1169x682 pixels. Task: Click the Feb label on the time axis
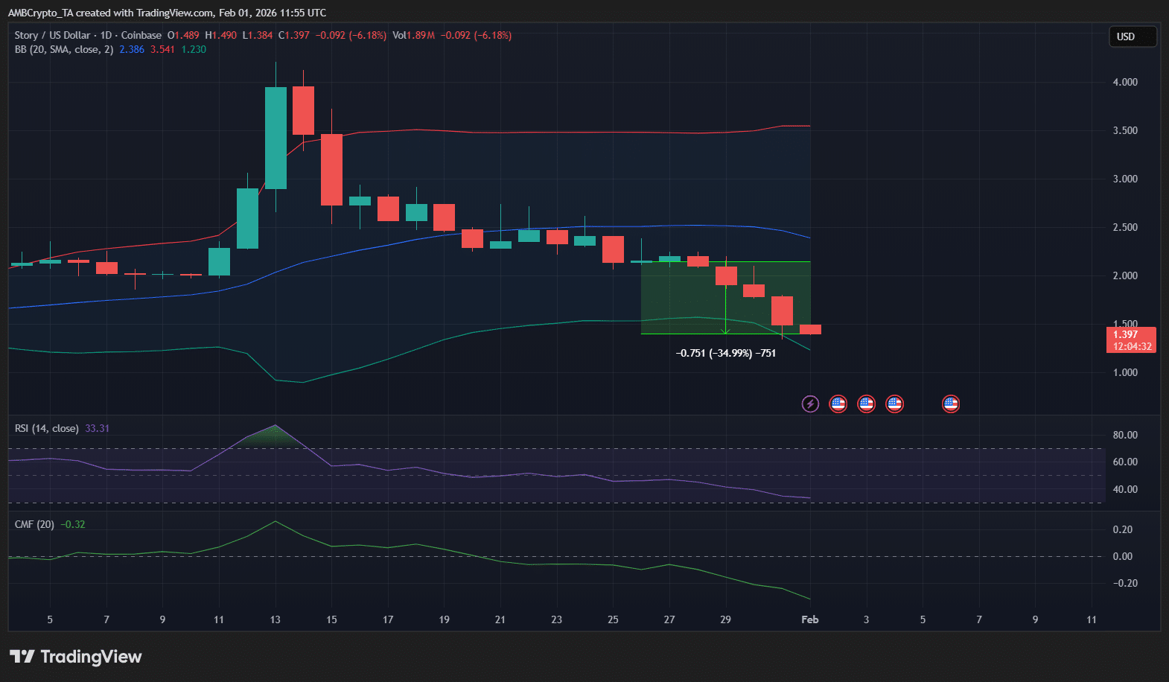809,619
